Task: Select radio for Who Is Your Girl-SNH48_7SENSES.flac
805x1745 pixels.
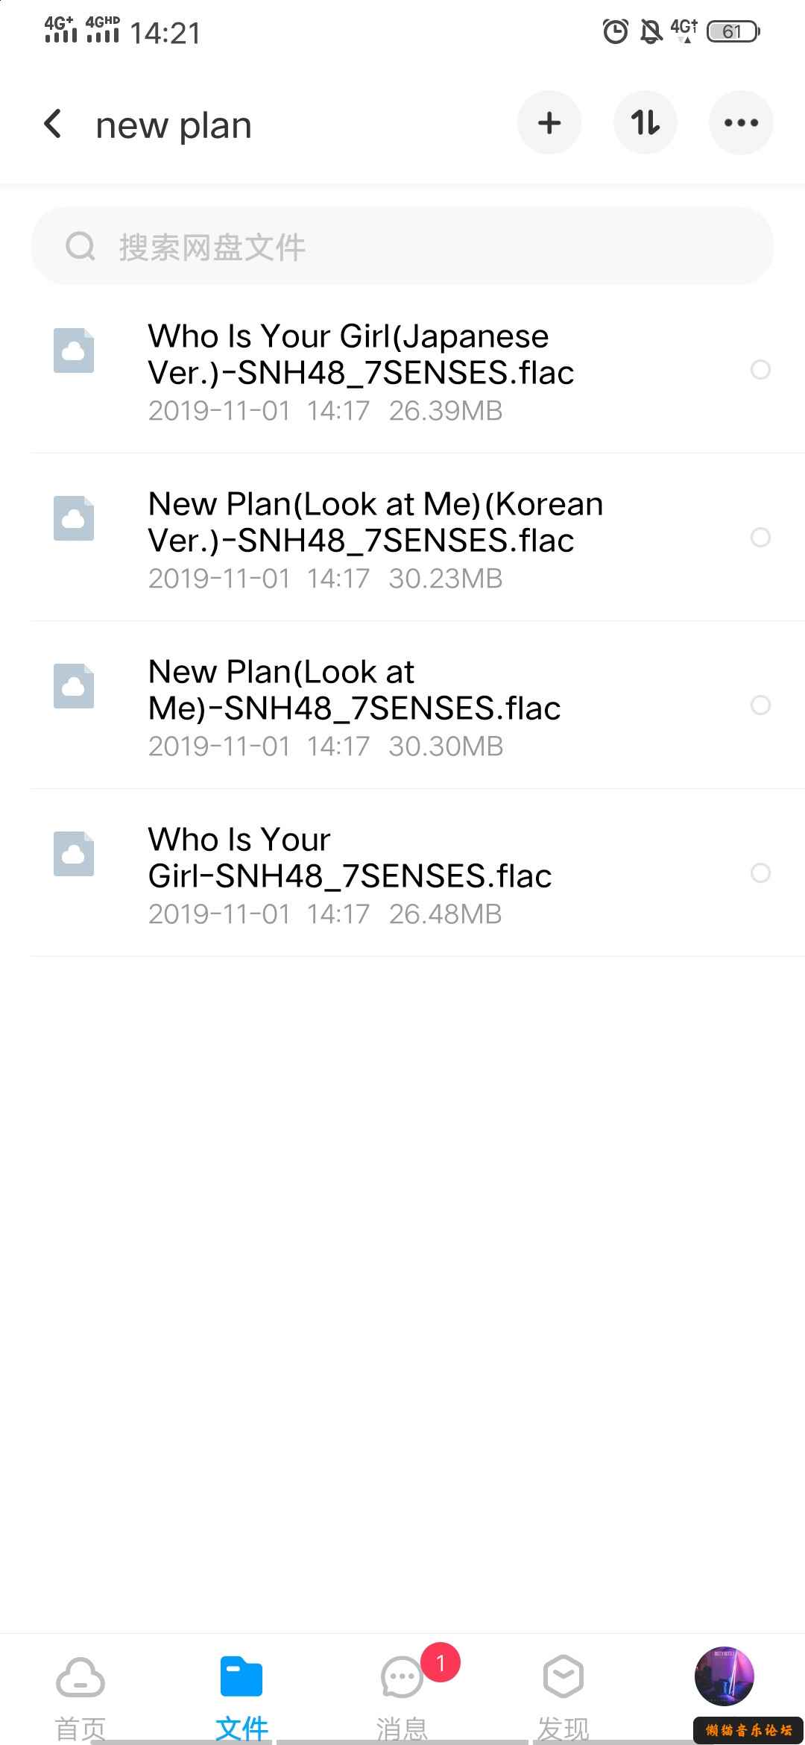Action: (760, 873)
